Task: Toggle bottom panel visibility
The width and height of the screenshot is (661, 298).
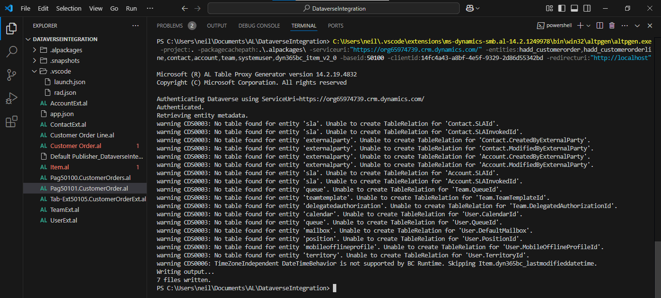Action: click(574, 8)
